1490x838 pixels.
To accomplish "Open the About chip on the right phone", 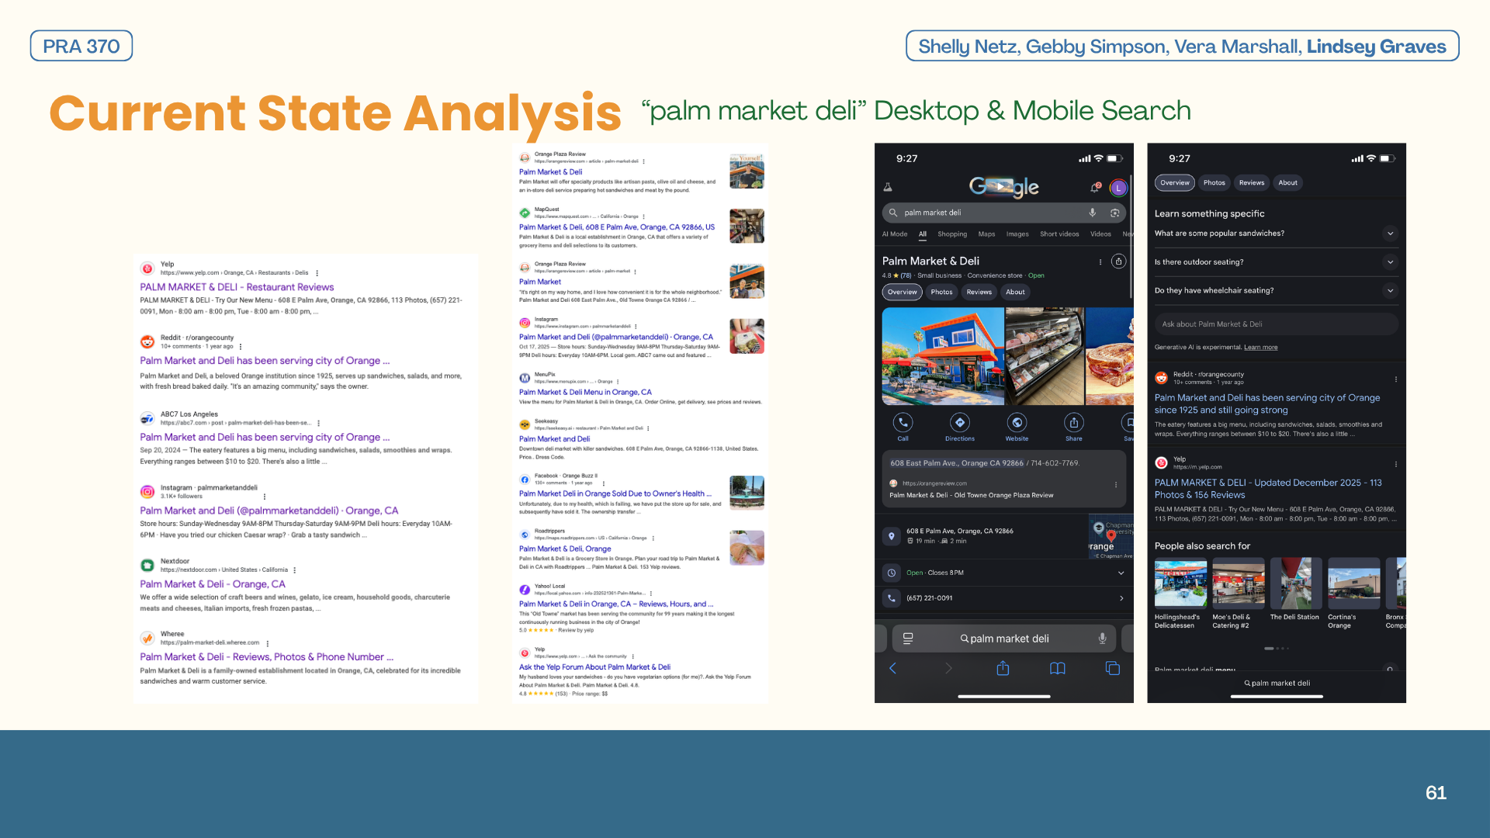I will click(1287, 183).
